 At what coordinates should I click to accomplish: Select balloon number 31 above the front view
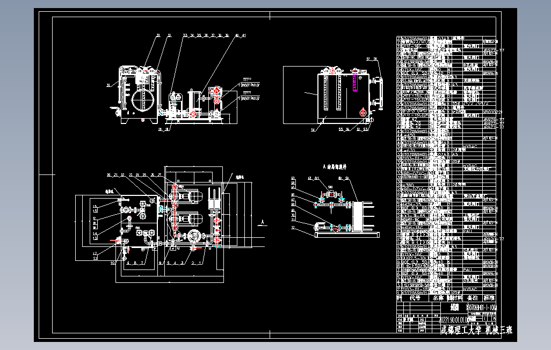point(158,35)
